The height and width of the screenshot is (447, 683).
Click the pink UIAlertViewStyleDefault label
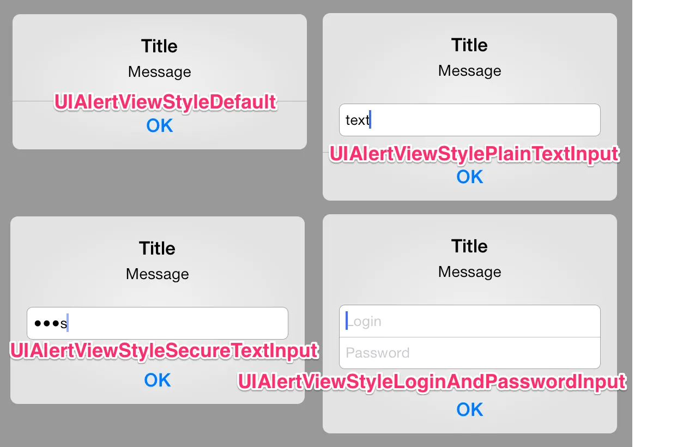pyautogui.click(x=165, y=102)
